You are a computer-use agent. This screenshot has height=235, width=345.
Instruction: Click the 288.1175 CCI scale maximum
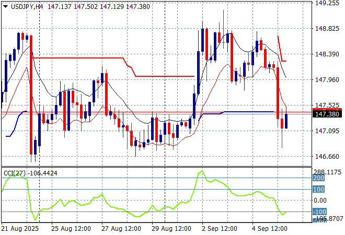tap(327, 172)
